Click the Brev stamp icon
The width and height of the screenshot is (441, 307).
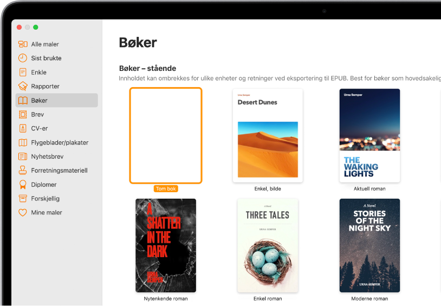point(23,114)
